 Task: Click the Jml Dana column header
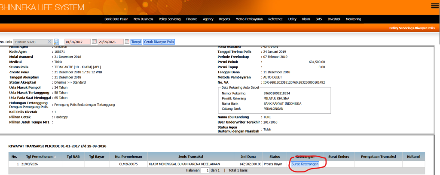(x=248, y=157)
